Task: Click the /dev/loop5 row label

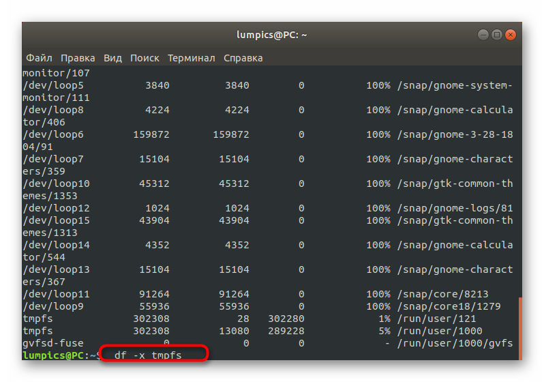Action: (53, 85)
